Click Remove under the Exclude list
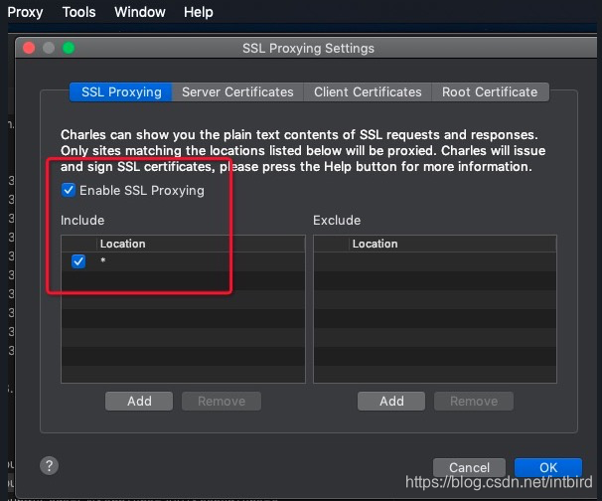 [x=474, y=402]
